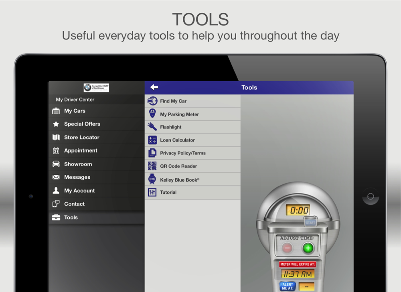Tap the 11:37 AM expiry display
This screenshot has height=292, width=401.
point(298,274)
